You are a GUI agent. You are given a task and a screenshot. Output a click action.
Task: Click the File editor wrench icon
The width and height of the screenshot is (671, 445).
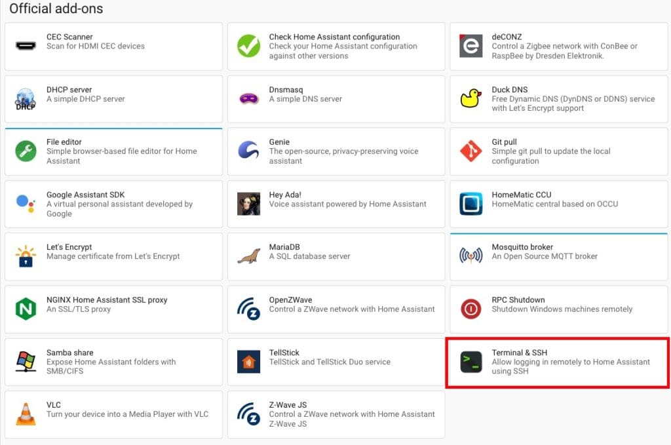tap(26, 151)
